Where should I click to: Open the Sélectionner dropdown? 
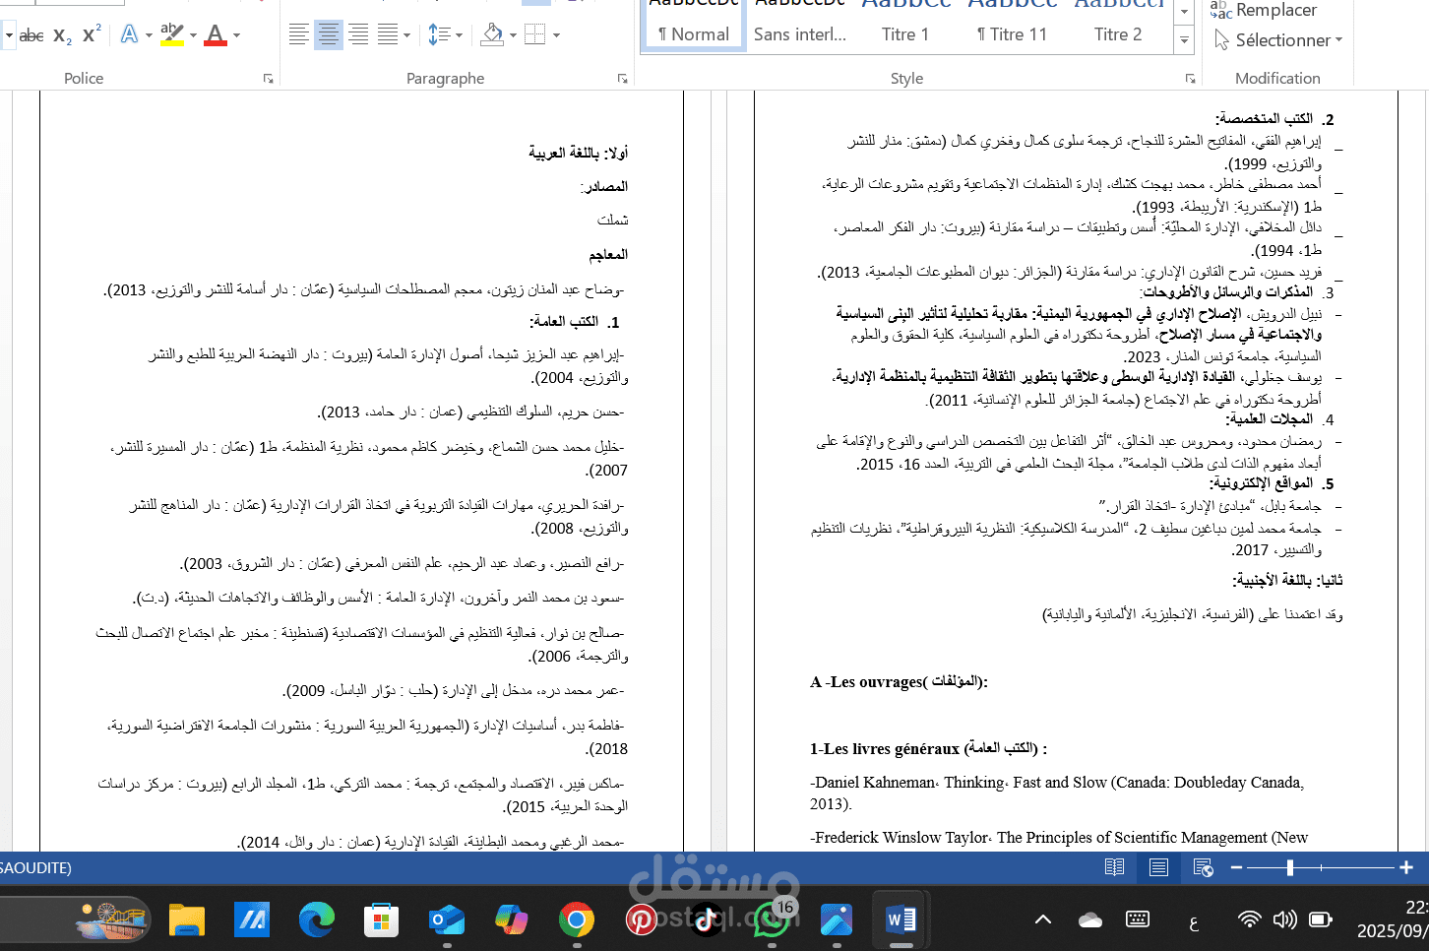1277,40
